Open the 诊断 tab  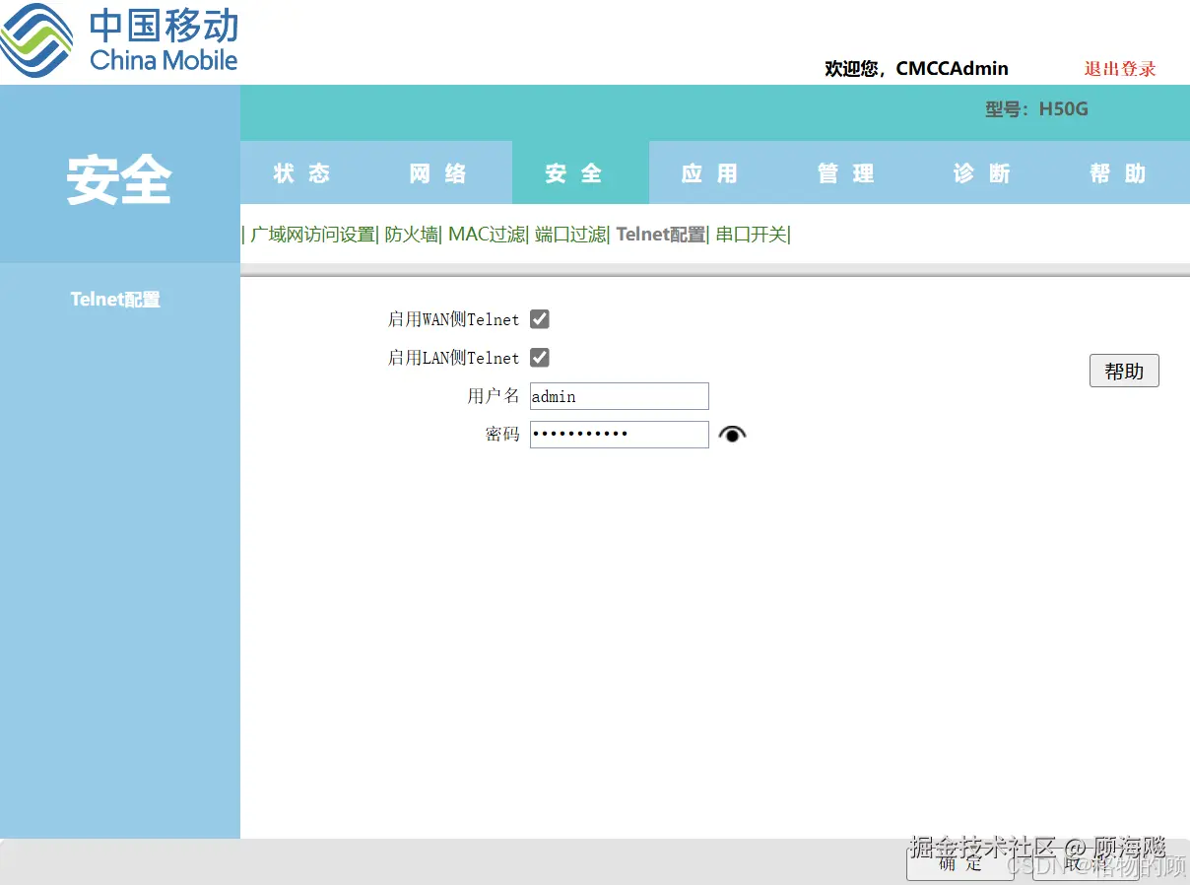point(980,172)
